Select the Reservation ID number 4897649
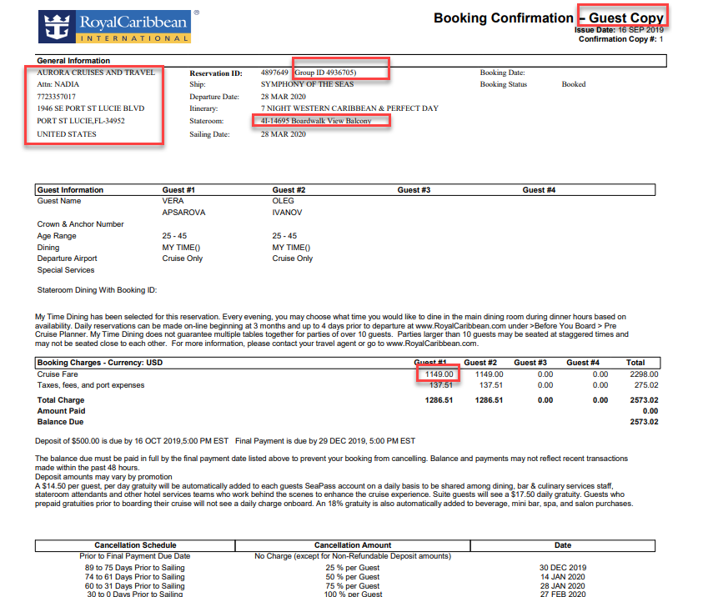708x597 pixels. (x=274, y=73)
